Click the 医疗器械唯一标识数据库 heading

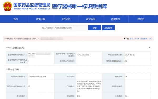click(x=80, y=6)
